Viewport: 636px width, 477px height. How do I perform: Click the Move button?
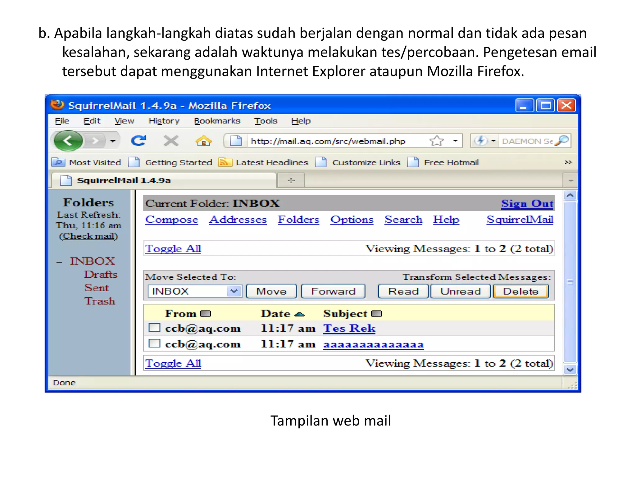coord(271,291)
